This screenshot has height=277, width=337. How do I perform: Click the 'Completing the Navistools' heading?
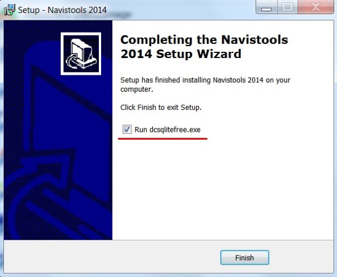[204, 40]
